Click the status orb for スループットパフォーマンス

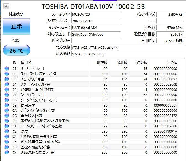pos(7,74)
